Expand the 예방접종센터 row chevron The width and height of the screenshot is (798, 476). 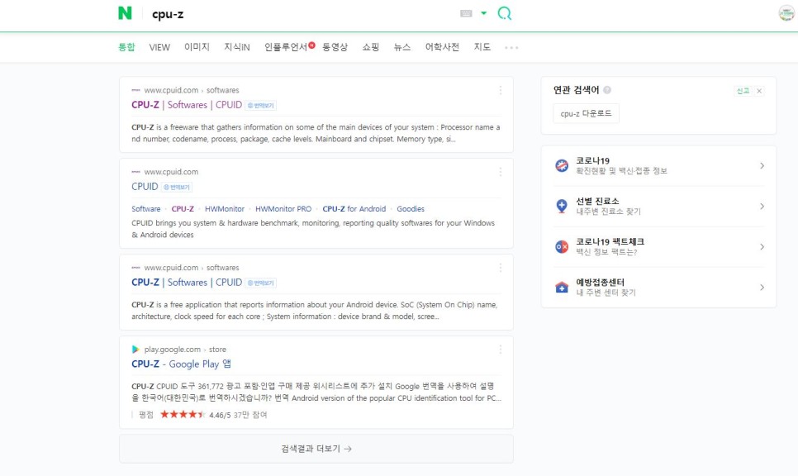tap(762, 288)
